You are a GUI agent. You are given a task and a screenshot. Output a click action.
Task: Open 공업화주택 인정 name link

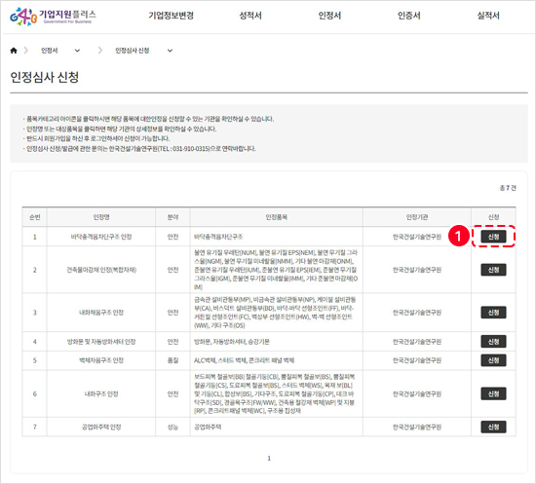click(101, 427)
